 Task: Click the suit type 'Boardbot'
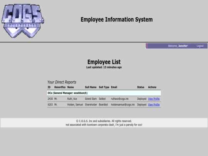(103, 105)
